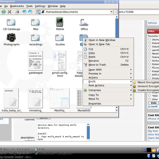Viewport: 159px width, 159px height.
Task: Select the recordings folder icon
Action: [x=35, y=37]
